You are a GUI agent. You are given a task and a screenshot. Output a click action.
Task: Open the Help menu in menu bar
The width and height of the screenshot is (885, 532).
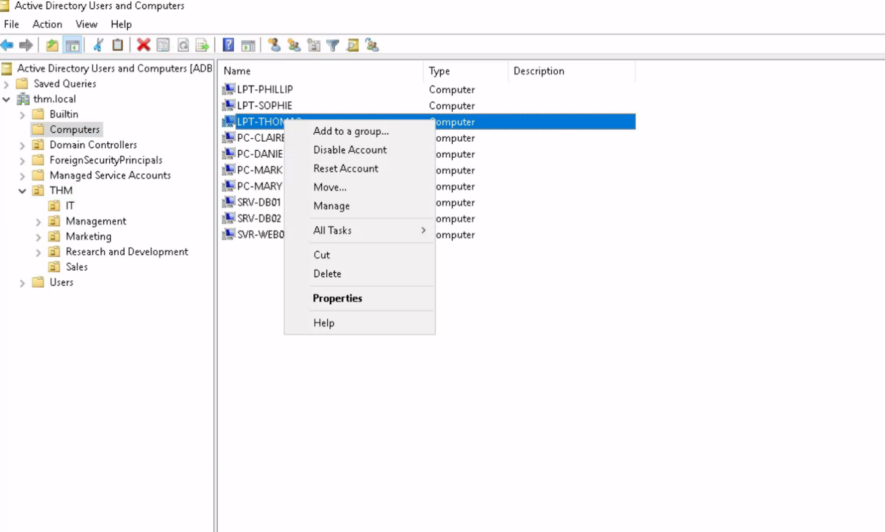[121, 24]
